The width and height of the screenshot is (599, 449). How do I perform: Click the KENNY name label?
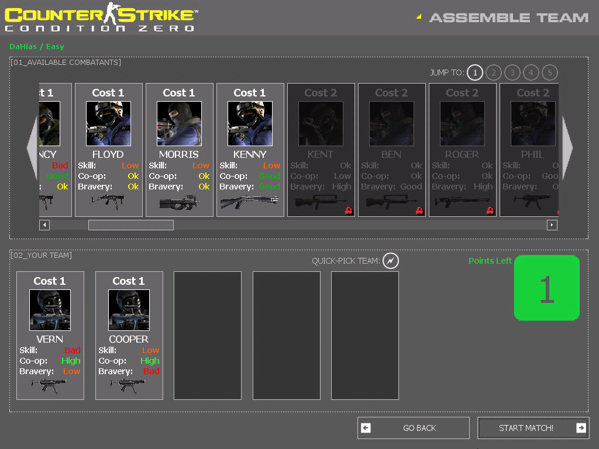(250, 154)
